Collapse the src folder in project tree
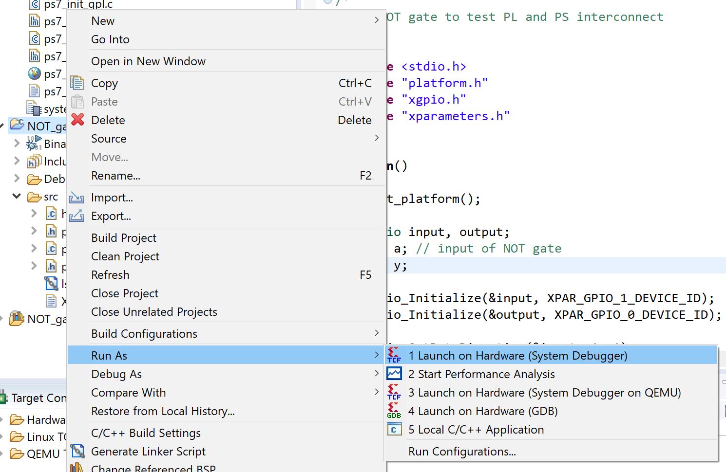 pyautogui.click(x=17, y=197)
